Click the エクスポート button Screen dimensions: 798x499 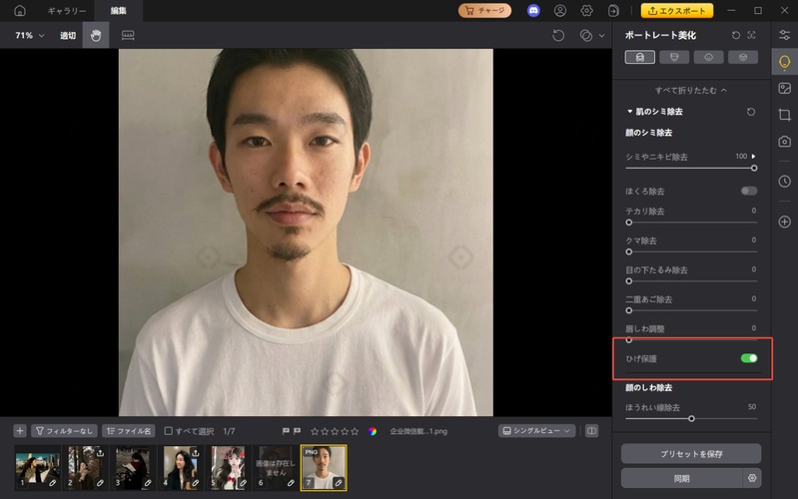click(677, 11)
